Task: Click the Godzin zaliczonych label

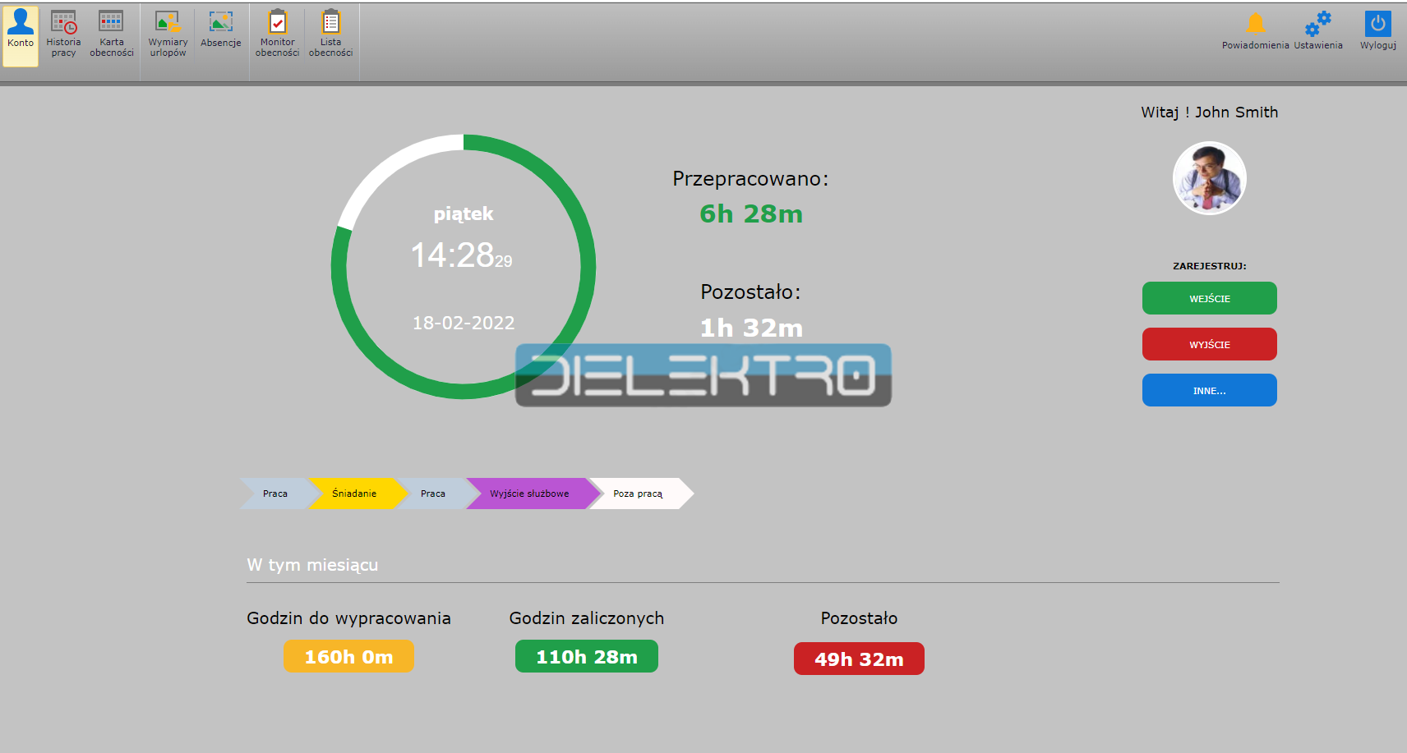Action: tap(587, 618)
